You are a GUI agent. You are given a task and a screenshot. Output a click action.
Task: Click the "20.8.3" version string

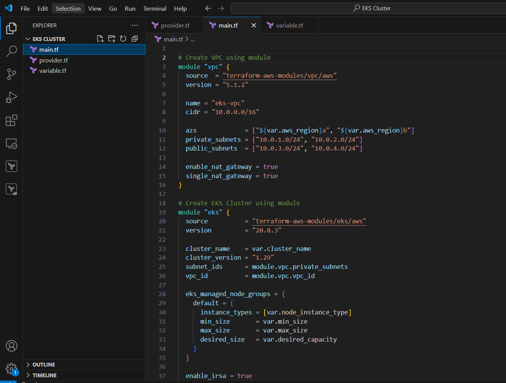pos(267,230)
